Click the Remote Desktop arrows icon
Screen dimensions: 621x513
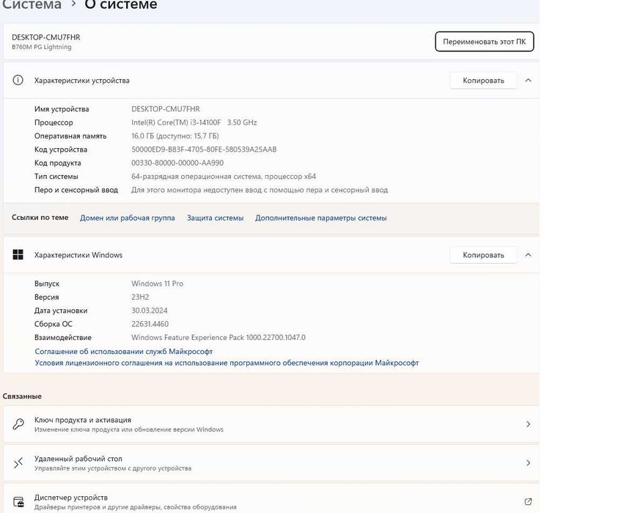[x=18, y=462]
